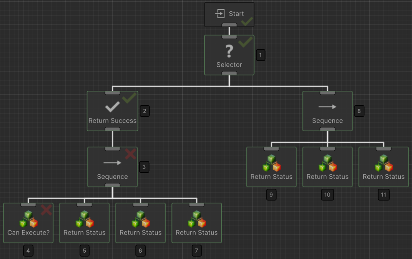Click the red X status on Can Execute?
This screenshot has width=412, height=259.
click(x=46, y=210)
